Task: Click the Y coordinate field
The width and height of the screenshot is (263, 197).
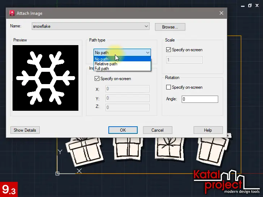Action: 128,98
